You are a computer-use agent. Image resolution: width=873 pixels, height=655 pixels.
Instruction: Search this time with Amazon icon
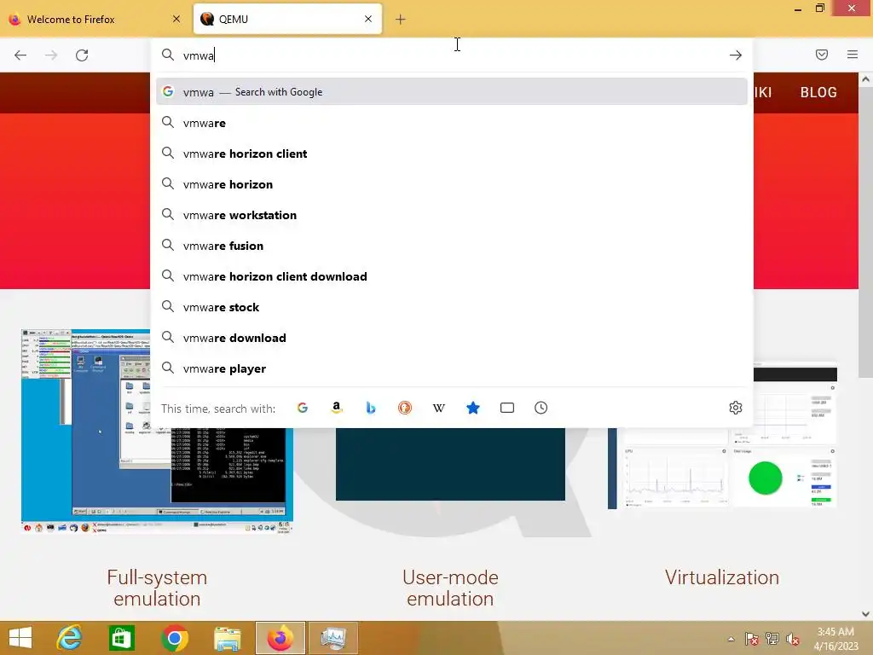pyautogui.click(x=336, y=408)
